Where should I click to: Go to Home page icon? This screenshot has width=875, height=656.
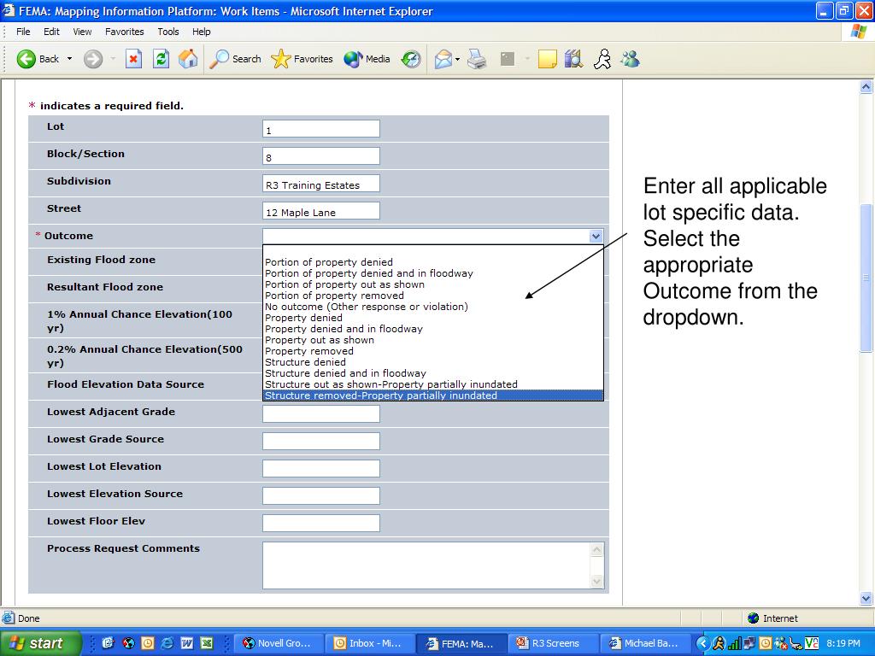[x=188, y=59]
